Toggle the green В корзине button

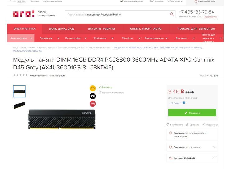[192, 113]
